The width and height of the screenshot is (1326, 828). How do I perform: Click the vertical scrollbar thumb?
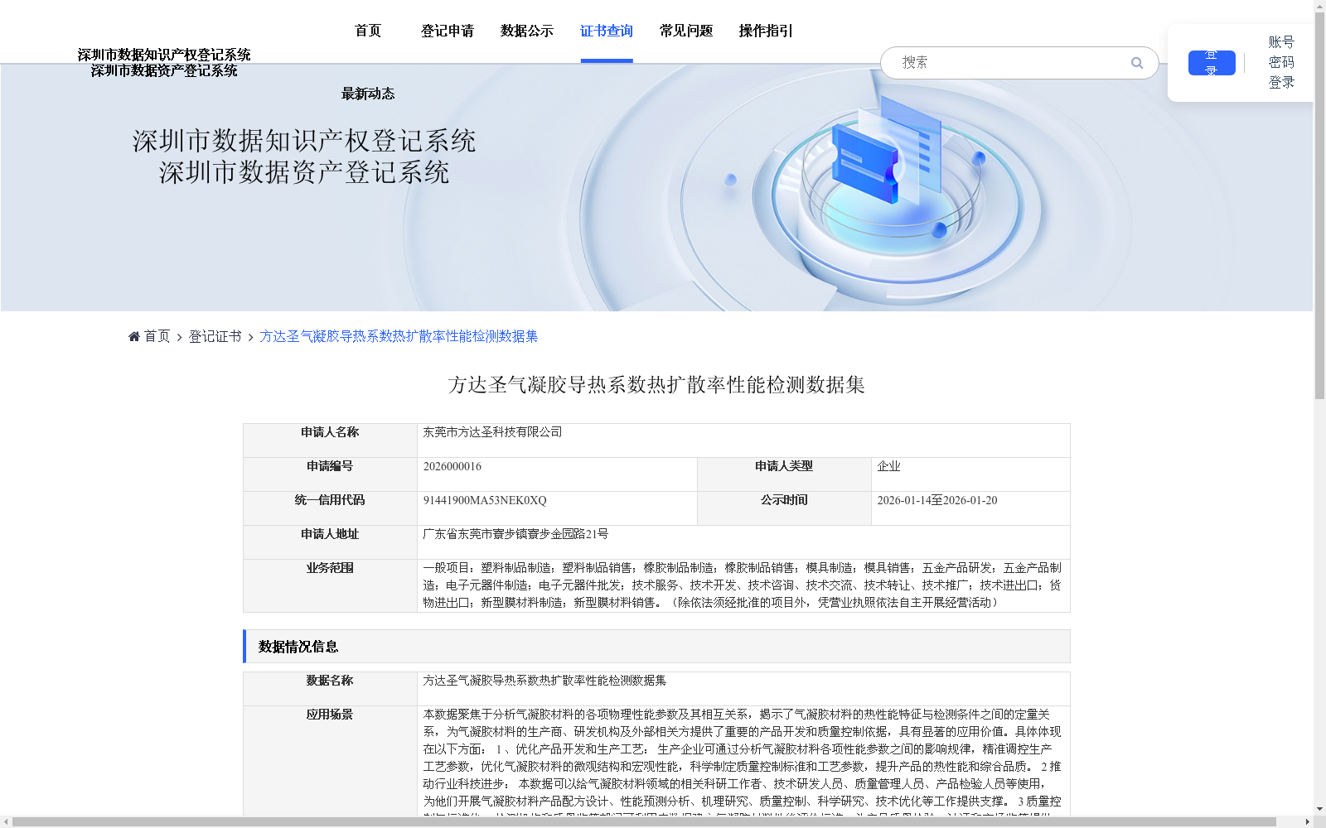coord(1319,207)
